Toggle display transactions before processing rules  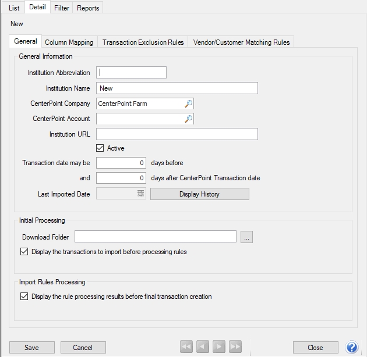(24, 252)
